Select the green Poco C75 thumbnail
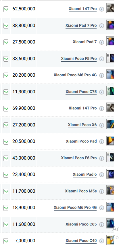The width and height of the screenshot is (119, 248). coord(110,91)
